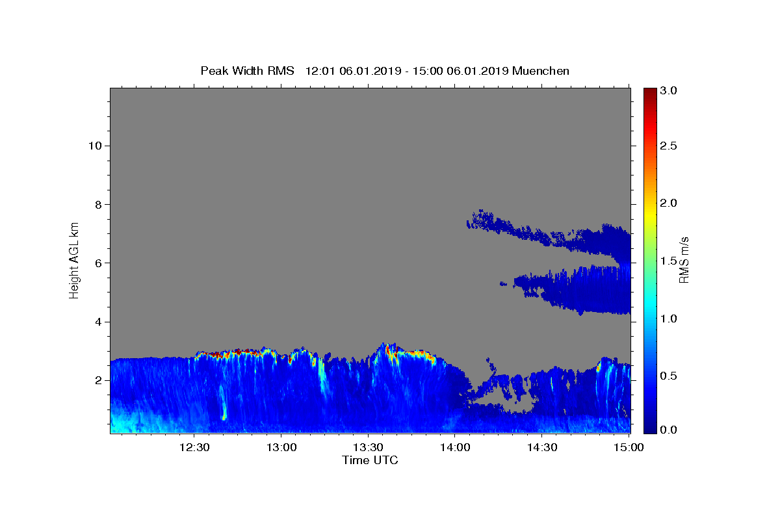This screenshot has height=520, width=780.
Task: Click the 15:00 time tick label
Action: pyautogui.click(x=629, y=447)
